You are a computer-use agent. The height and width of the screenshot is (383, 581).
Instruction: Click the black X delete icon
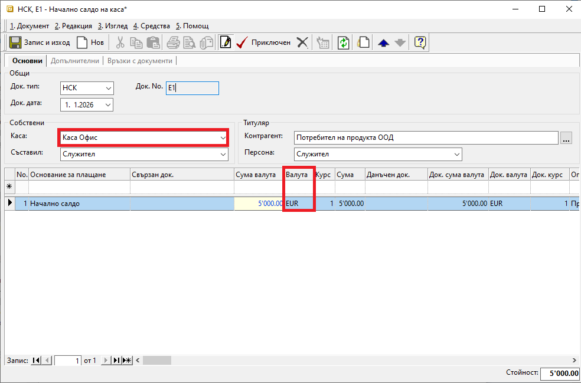(x=302, y=42)
